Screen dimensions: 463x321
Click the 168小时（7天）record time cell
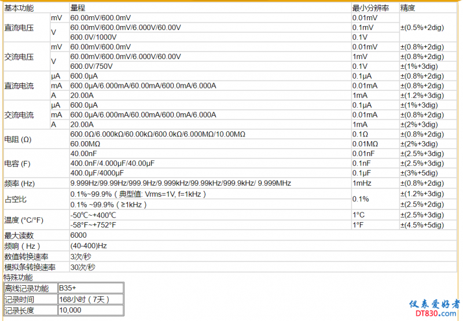click(x=84, y=299)
